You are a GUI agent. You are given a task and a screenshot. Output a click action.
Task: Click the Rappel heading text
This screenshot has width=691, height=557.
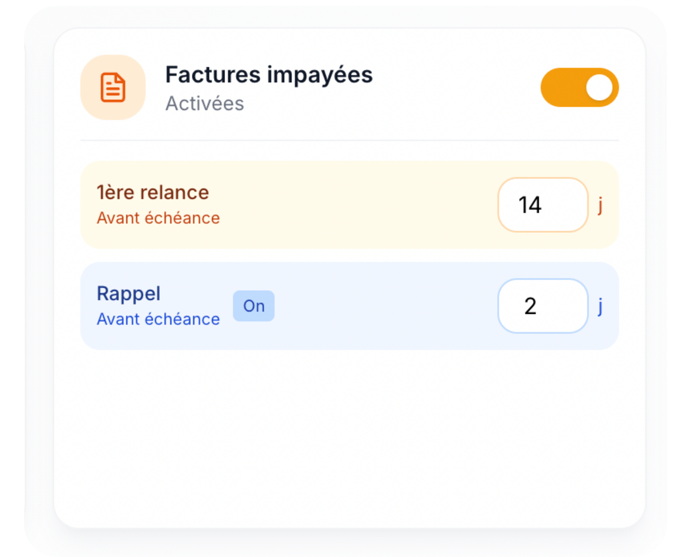tap(129, 293)
